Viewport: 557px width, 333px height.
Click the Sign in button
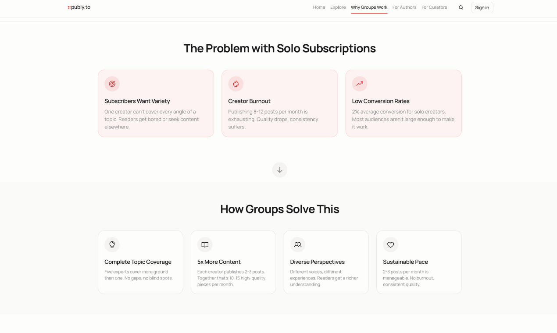pos(482,7)
